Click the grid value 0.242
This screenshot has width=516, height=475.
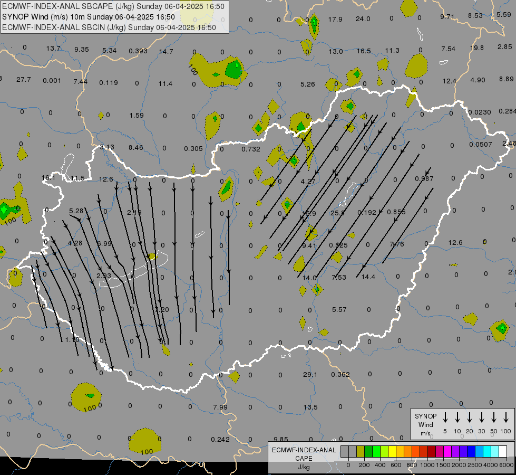coord(220,440)
